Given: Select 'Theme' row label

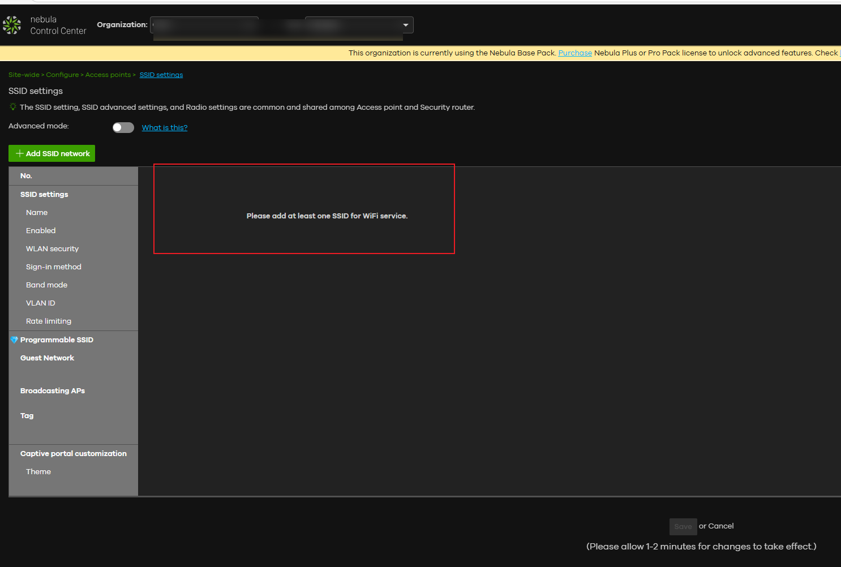Looking at the screenshot, I should tap(38, 471).
